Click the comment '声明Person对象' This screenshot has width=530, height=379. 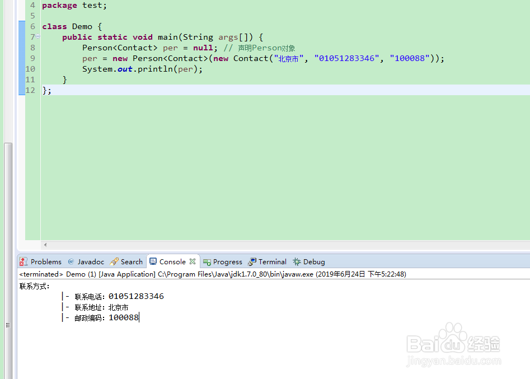point(266,48)
